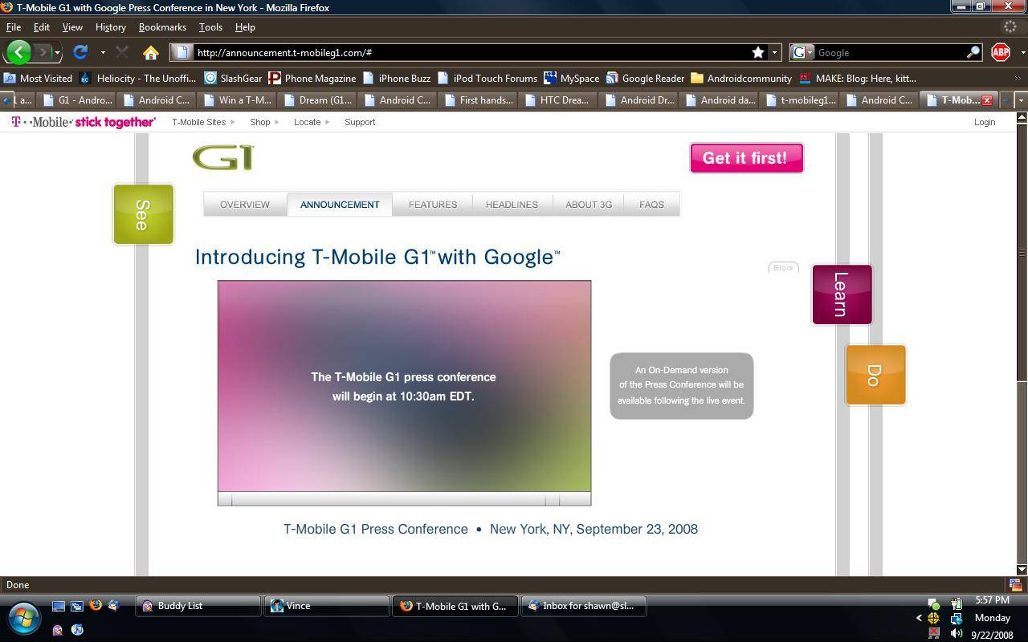Viewport: 1028px width, 642px height.
Task: Switch to the HEADLINES page tab
Action: click(x=512, y=205)
